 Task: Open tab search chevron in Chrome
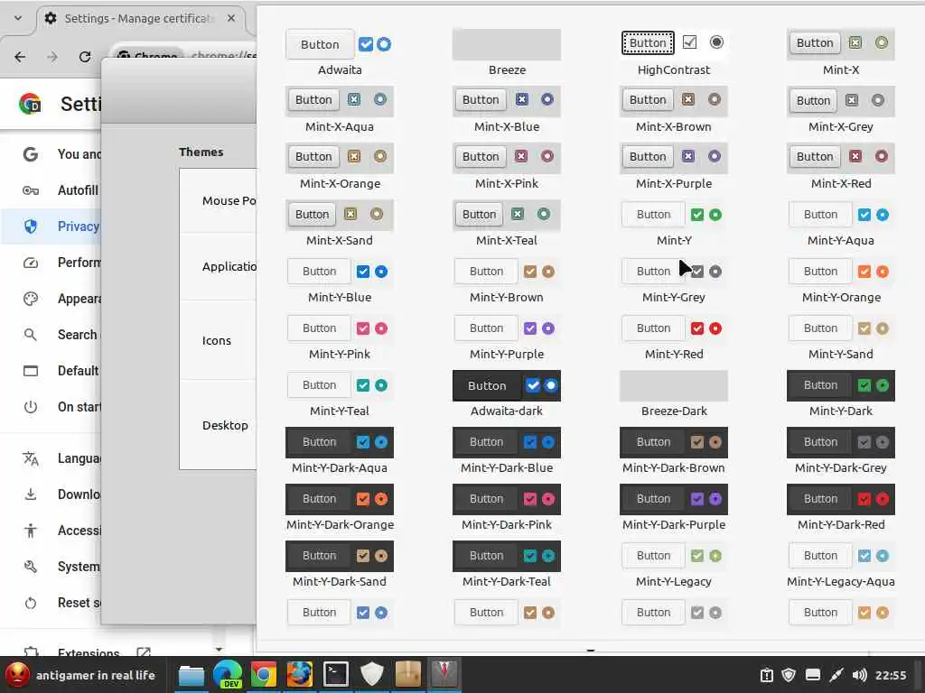pyautogui.click(x=18, y=18)
